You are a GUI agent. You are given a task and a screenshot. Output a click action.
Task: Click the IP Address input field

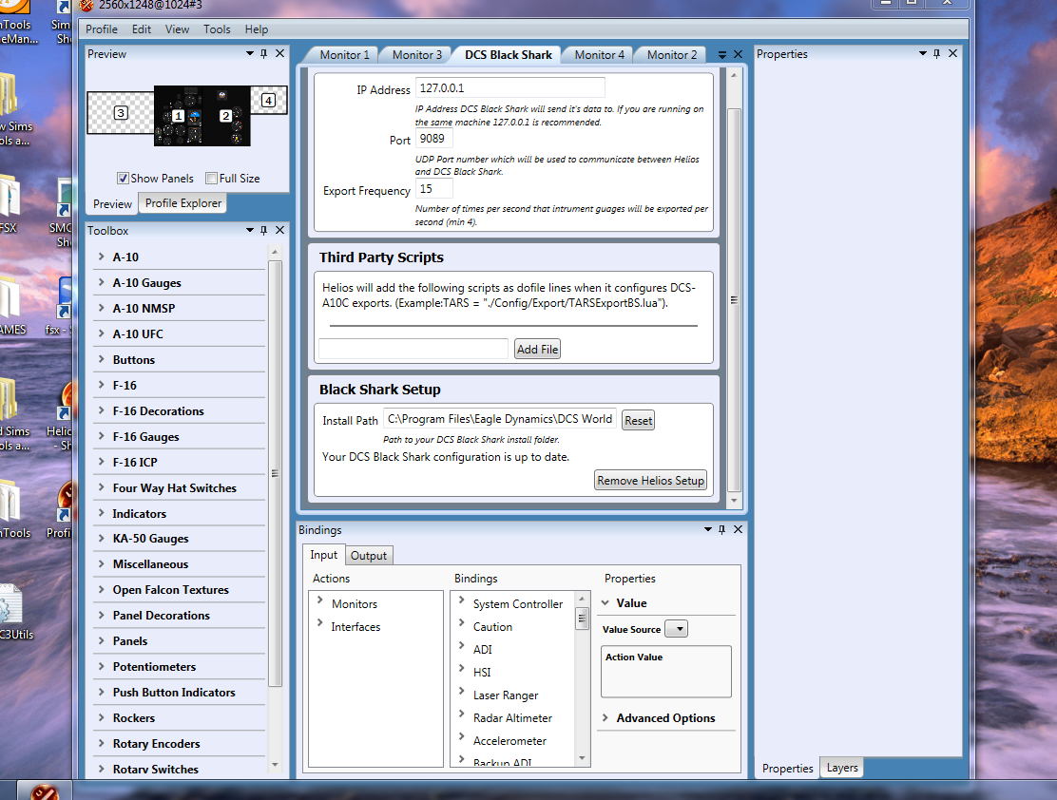pos(509,87)
